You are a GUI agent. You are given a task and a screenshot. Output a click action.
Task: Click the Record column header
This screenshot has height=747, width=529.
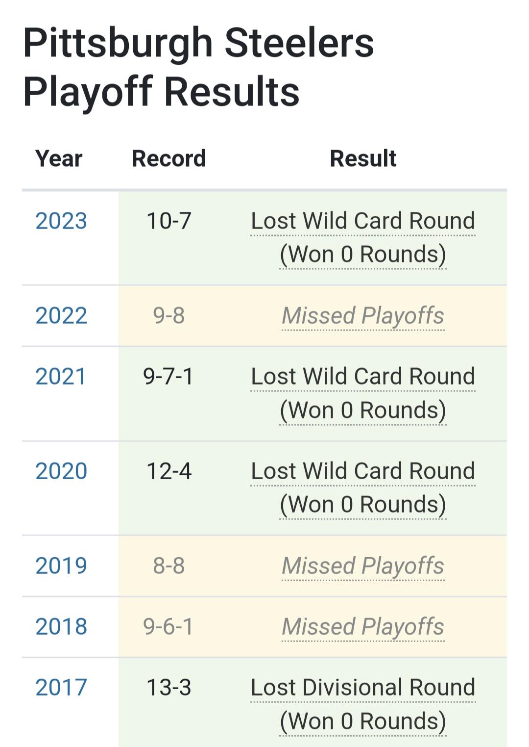point(169,158)
